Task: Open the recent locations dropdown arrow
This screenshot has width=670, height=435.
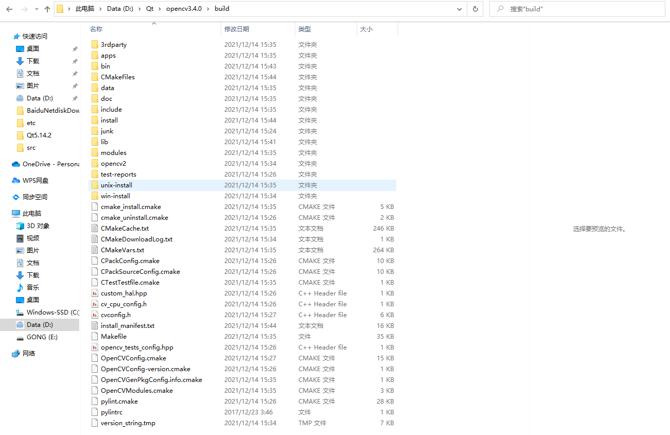Action: (x=37, y=9)
